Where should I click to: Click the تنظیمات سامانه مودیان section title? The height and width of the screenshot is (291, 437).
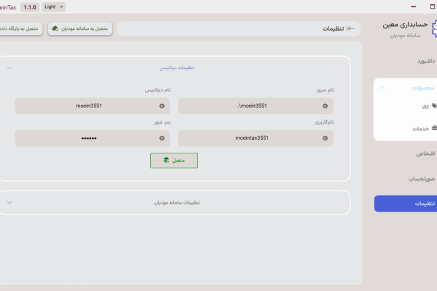tap(177, 202)
